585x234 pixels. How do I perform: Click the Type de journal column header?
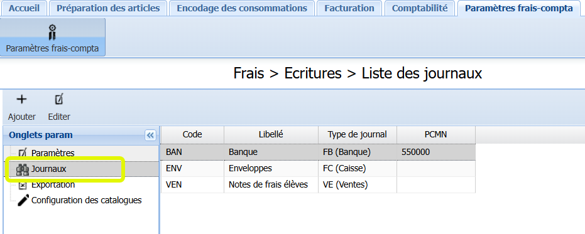(x=358, y=135)
